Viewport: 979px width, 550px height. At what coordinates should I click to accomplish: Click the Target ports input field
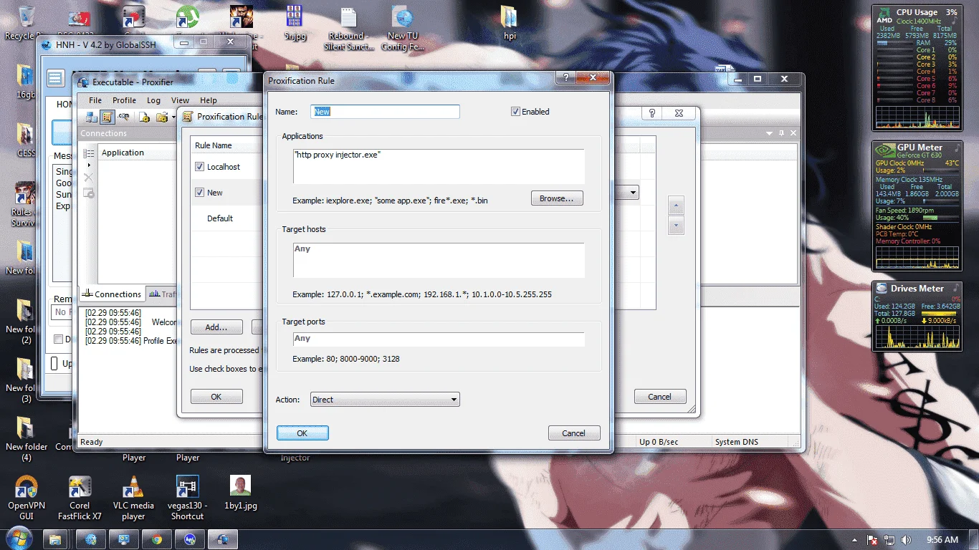[x=439, y=339]
